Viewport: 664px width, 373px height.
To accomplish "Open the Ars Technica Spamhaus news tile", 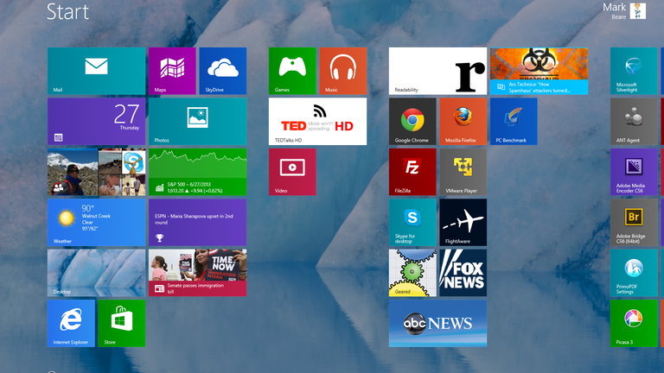I will [x=539, y=71].
